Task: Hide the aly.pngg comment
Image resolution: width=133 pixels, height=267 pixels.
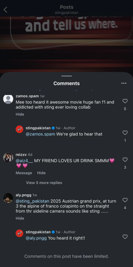Action: 20,218
